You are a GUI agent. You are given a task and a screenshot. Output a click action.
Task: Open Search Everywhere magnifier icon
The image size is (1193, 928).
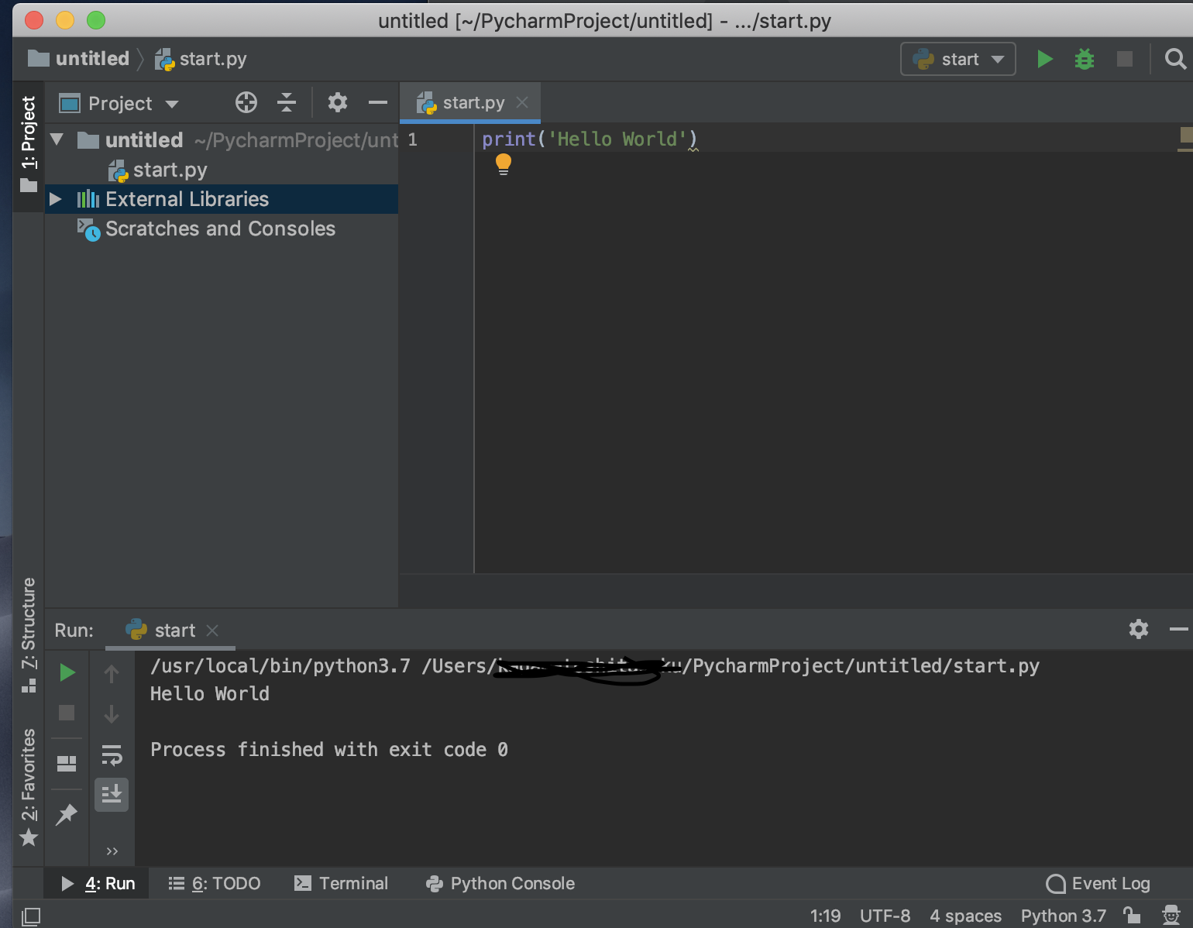click(1175, 59)
